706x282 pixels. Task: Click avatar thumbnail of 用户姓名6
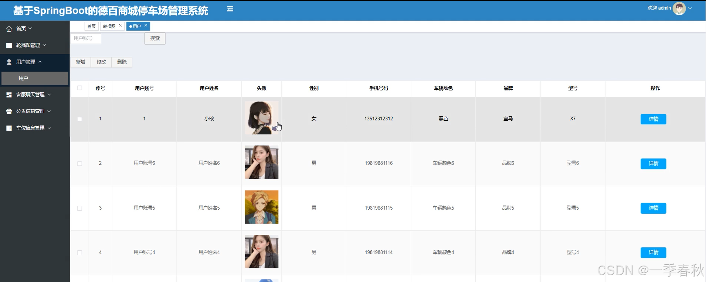tap(262, 162)
